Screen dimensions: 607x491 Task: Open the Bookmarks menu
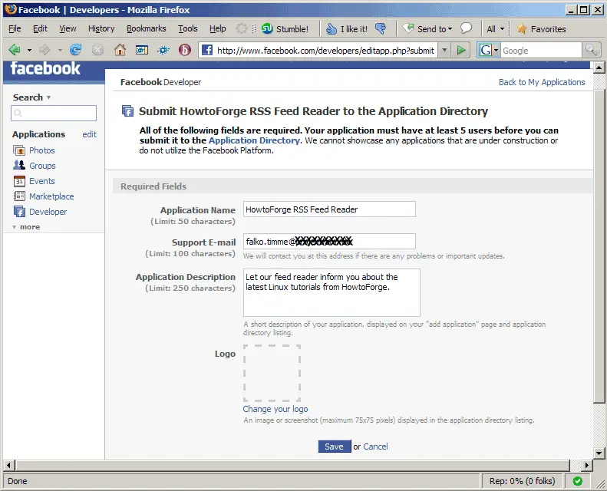point(147,28)
